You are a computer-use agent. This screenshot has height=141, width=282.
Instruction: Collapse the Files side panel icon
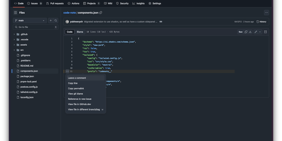[15, 13]
